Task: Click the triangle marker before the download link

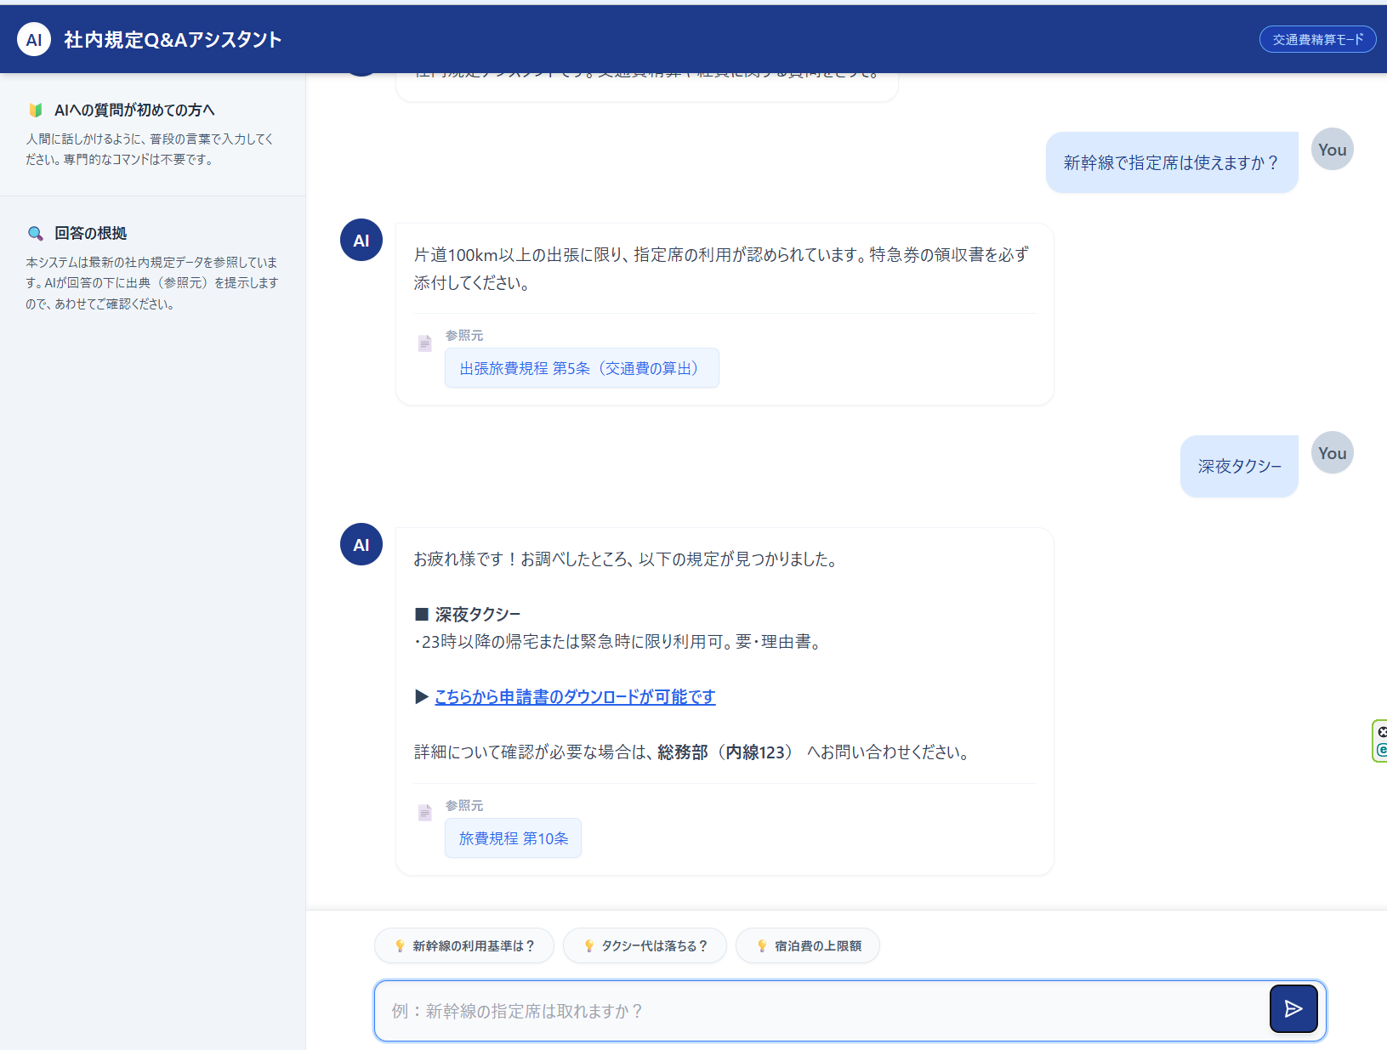Action: pyautogui.click(x=422, y=696)
